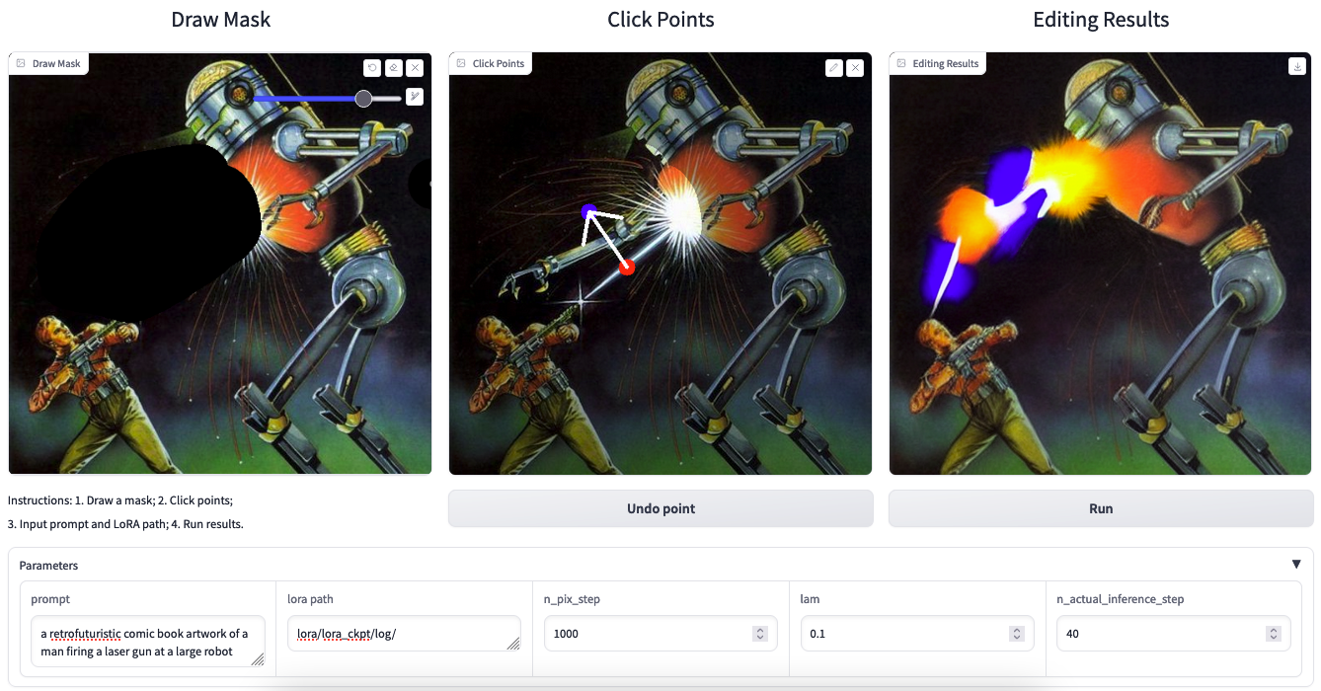Screen dimensions: 1321x691
Task: Click the Undo point button
Action: [660, 508]
